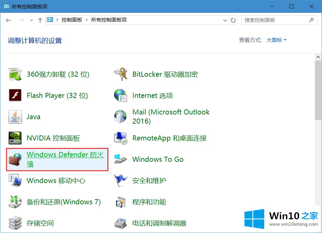
Task: Open 电话和调制解调器 link
Action: [159, 223]
